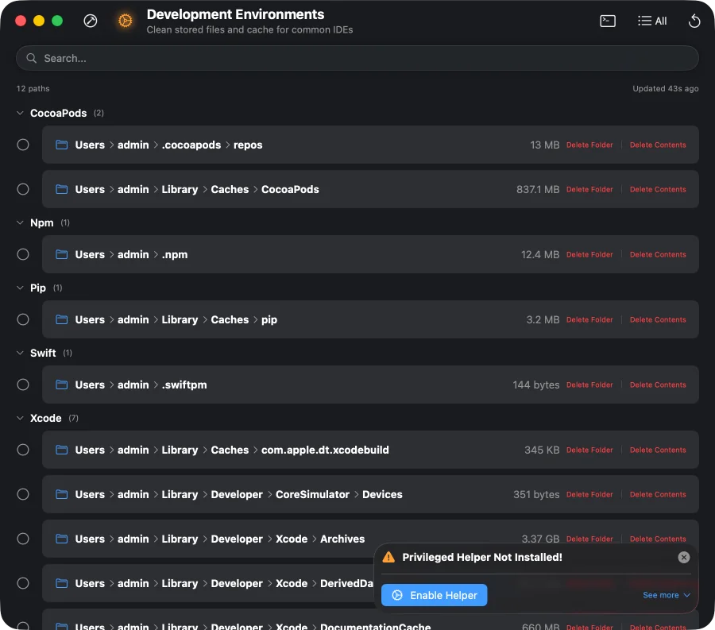Collapse the Swift group
Viewport: 715px width, 630px height.
20,354
